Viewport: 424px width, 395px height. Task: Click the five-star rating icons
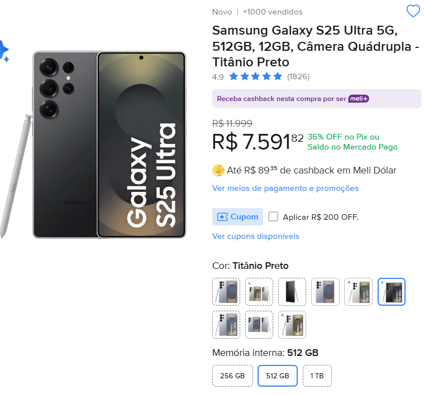255,76
